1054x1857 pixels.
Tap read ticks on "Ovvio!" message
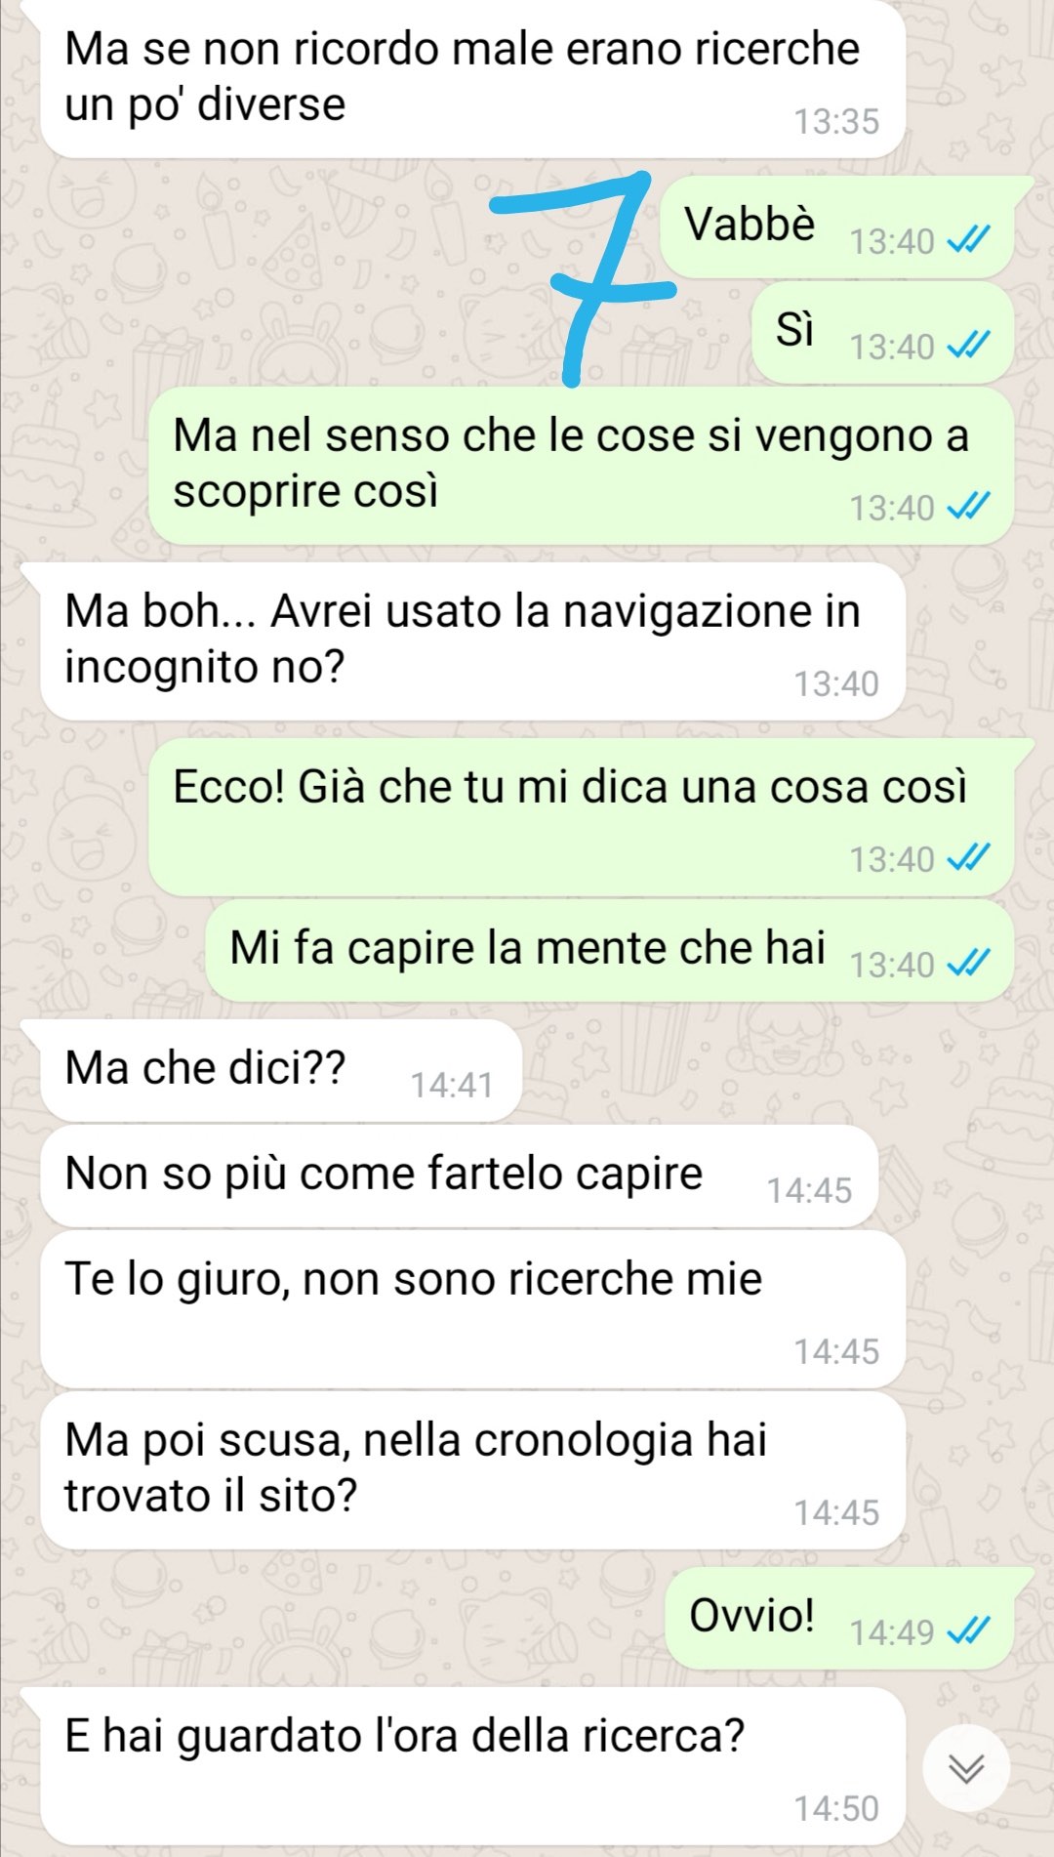(969, 1630)
